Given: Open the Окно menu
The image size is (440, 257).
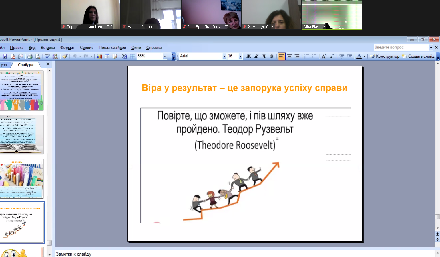Looking at the screenshot, I should pyautogui.click(x=136, y=48).
